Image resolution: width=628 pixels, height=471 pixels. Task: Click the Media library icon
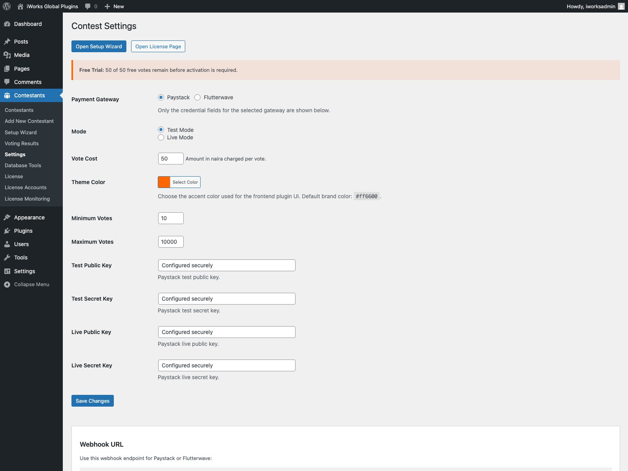coord(7,55)
